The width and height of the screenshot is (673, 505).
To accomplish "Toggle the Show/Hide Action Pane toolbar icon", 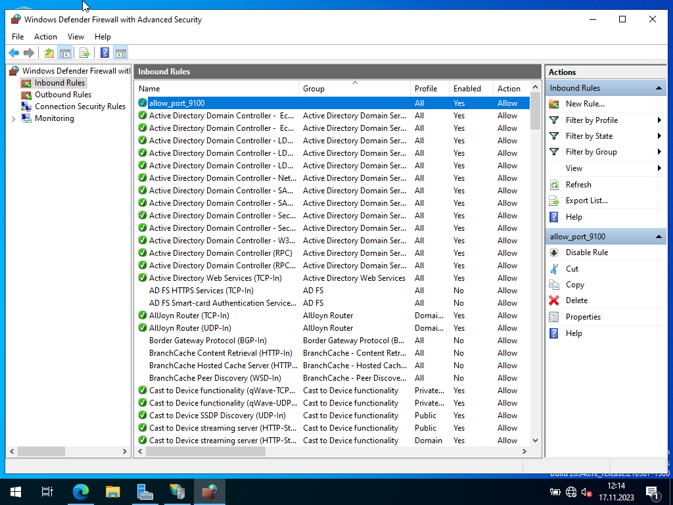I will (121, 53).
